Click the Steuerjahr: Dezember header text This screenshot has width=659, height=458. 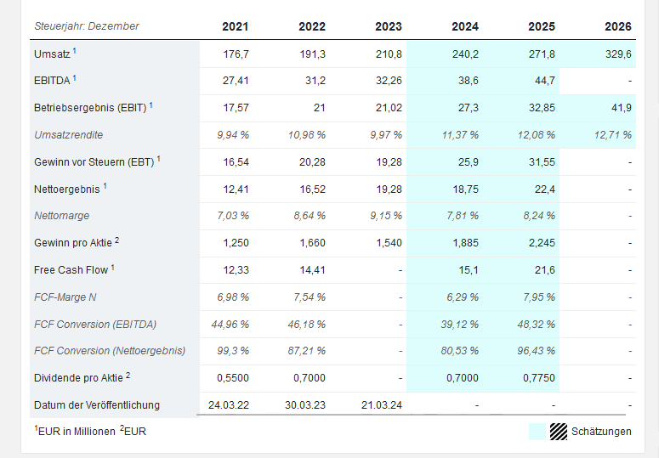[86, 26]
